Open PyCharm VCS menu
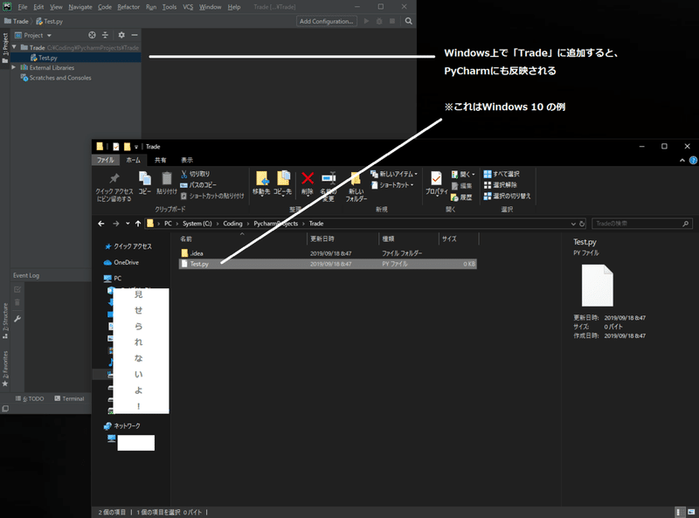Viewport: 699px width, 518px height. point(188,7)
